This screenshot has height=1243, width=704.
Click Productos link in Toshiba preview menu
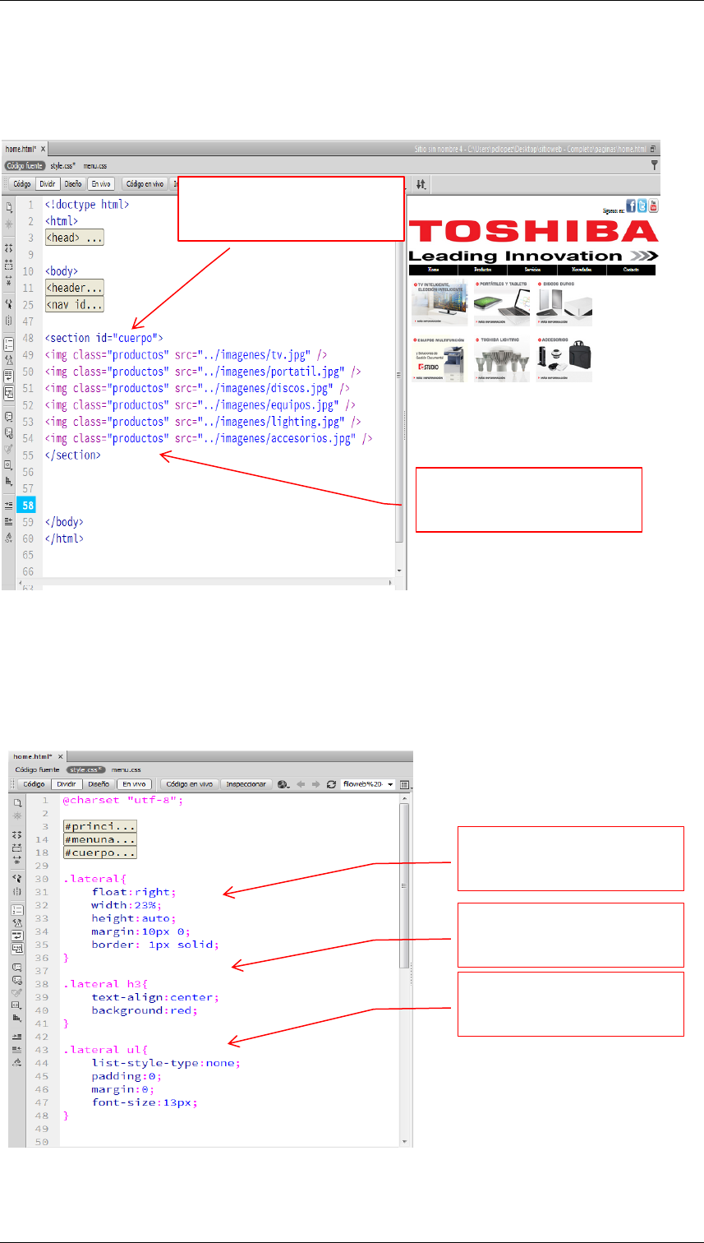(483, 270)
